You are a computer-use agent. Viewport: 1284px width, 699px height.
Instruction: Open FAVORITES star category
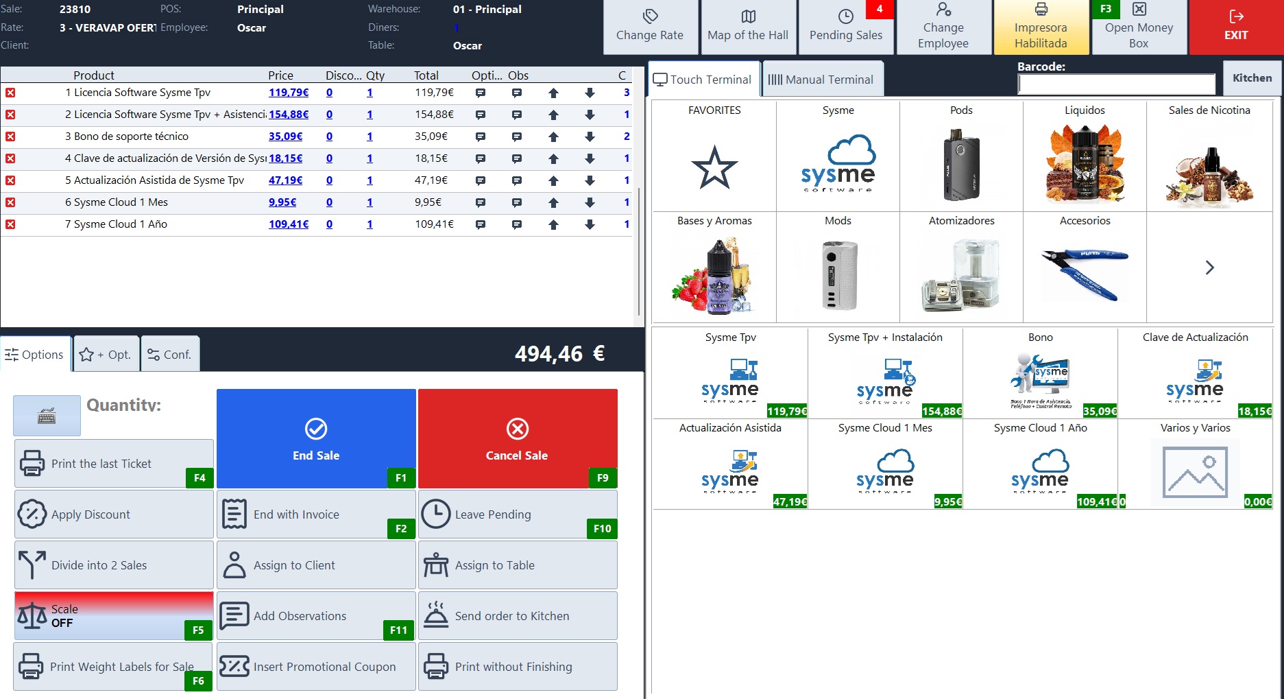[714, 156]
